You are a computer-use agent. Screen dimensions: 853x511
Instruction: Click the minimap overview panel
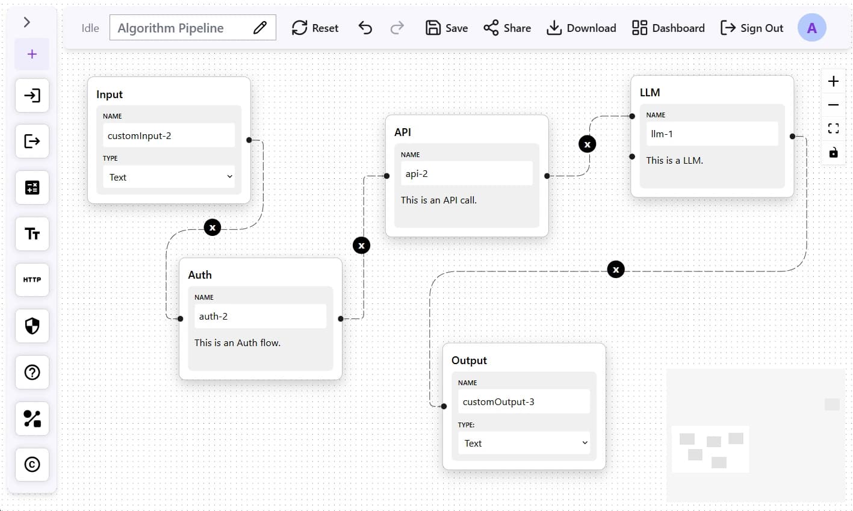(x=755, y=435)
